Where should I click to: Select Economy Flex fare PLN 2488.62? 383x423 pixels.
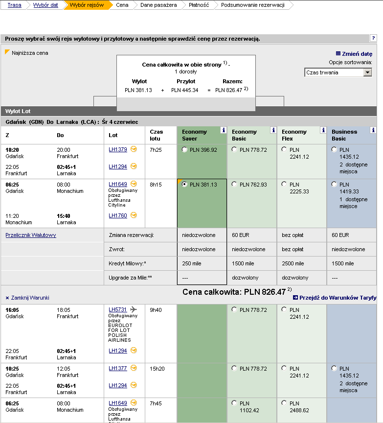click(x=284, y=403)
